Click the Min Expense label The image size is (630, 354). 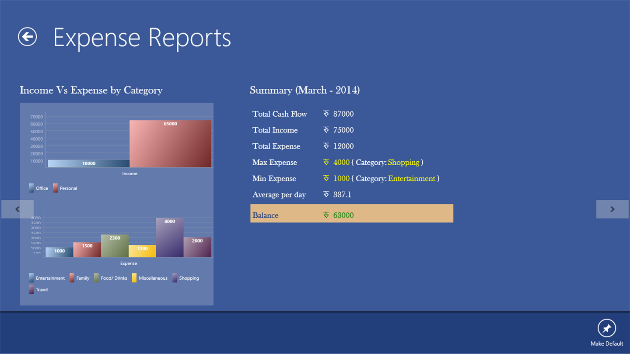(x=274, y=179)
